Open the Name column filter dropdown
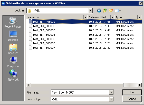Image resolution: width=144 pixels, height=105 pixels. 85,17
